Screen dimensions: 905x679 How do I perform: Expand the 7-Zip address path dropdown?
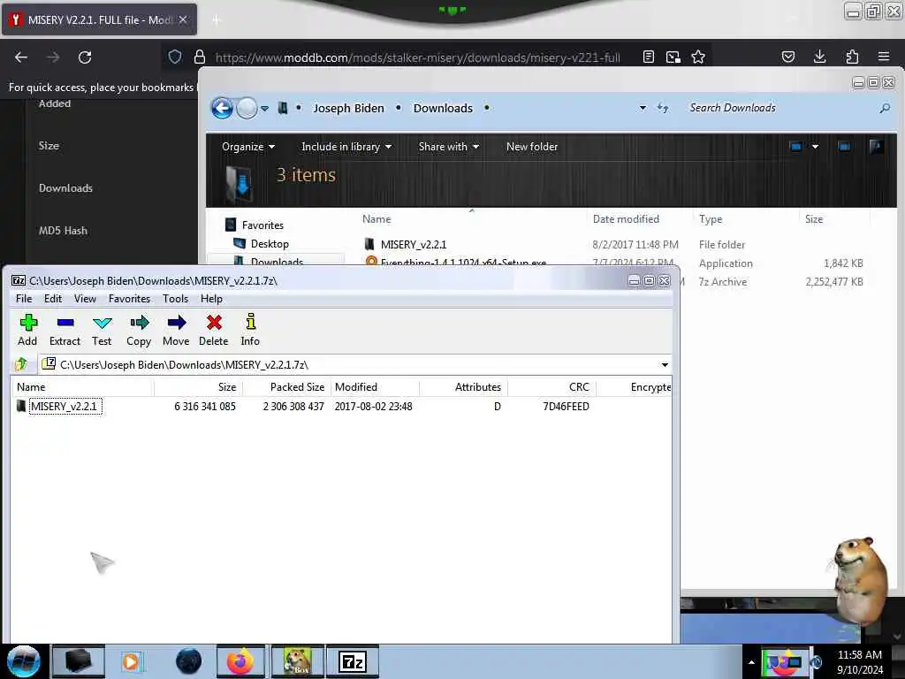point(665,365)
